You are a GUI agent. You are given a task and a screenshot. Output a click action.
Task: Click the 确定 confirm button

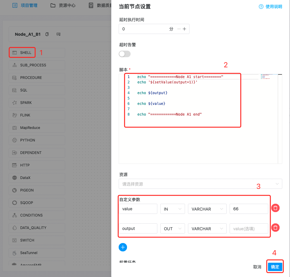(x=275, y=267)
